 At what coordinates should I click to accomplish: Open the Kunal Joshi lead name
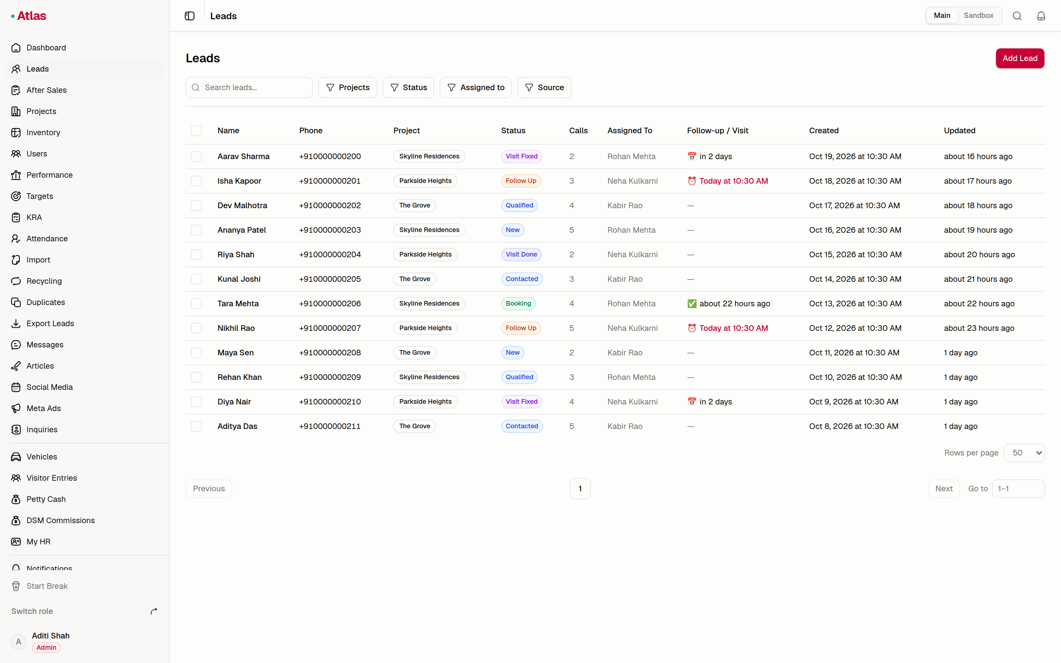[239, 279]
